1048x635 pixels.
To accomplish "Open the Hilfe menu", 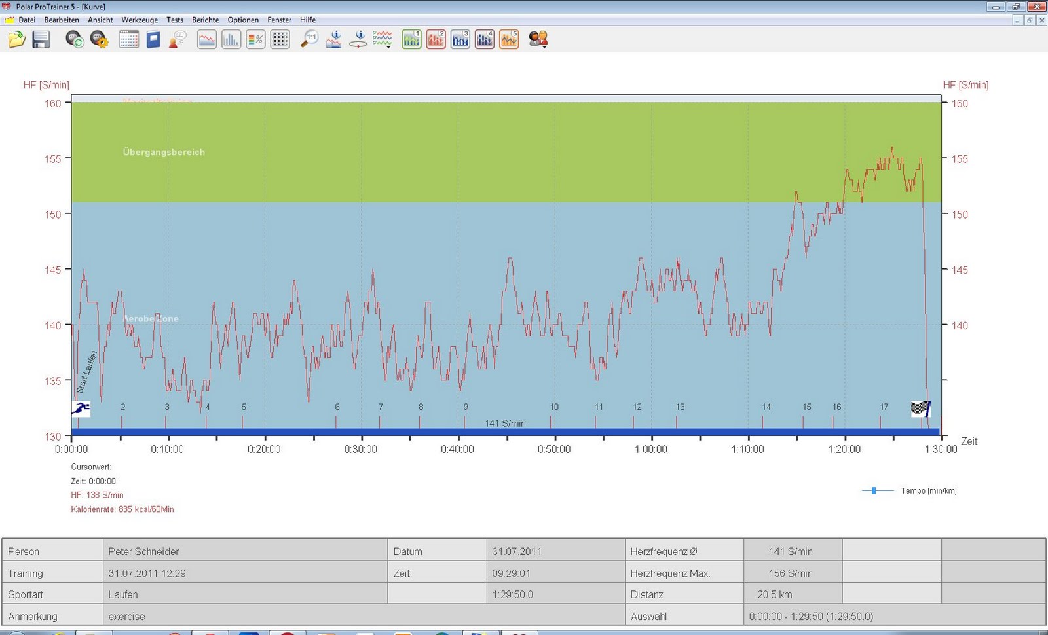I will pos(308,20).
